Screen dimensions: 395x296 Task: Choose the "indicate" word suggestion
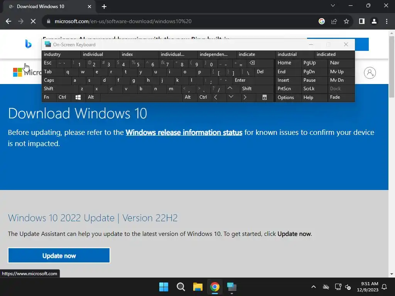click(x=256, y=54)
